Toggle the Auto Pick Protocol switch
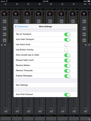Screen dimensions: 91x121 [67, 95]
